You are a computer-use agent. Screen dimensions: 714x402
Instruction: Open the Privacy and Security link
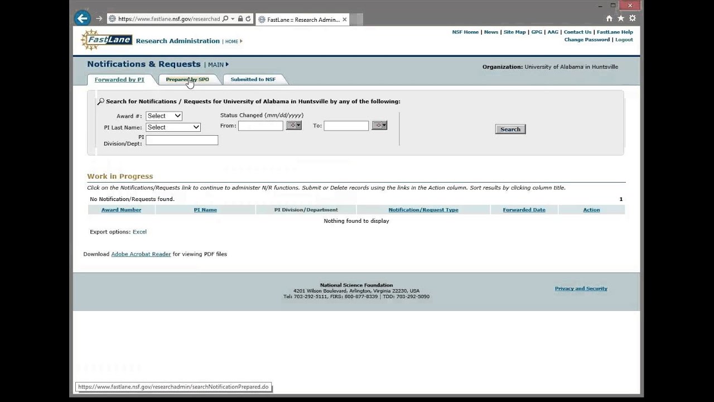(581, 289)
